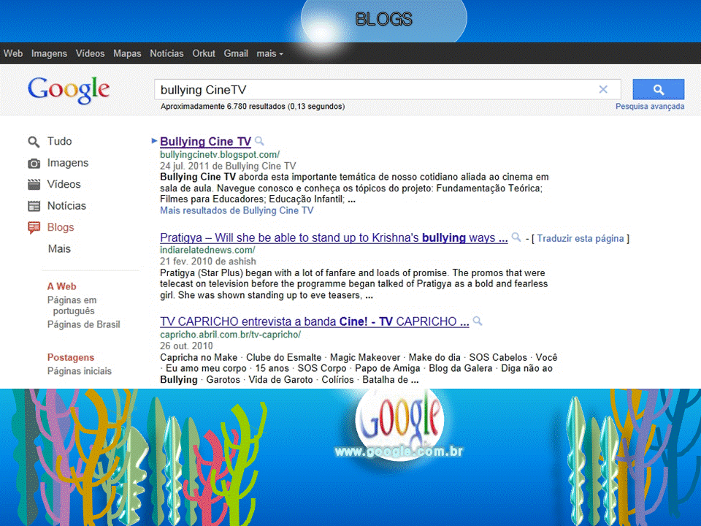This screenshot has width=701, height=526.
Task: Open Gmail in the top navigation bar
Action: click(236, 53)
